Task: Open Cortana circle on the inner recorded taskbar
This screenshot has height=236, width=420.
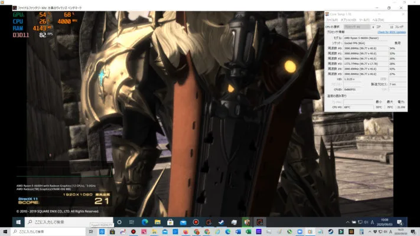Action: point(119,222)
